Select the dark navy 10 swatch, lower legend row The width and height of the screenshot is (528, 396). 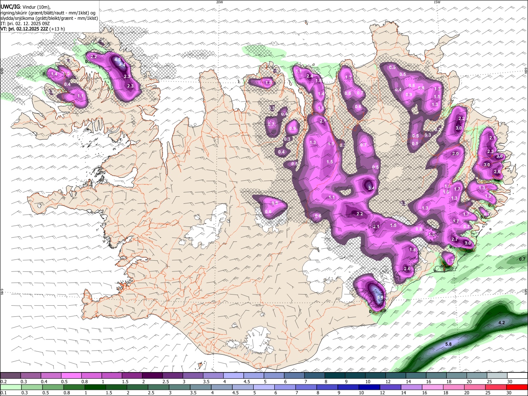click(369, 387)
